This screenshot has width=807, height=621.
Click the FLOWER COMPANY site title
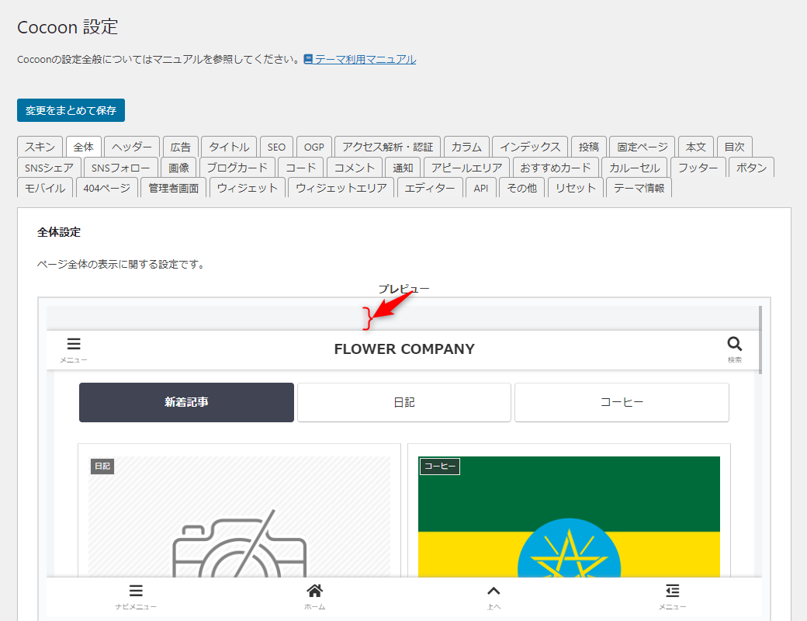point(403,349)
